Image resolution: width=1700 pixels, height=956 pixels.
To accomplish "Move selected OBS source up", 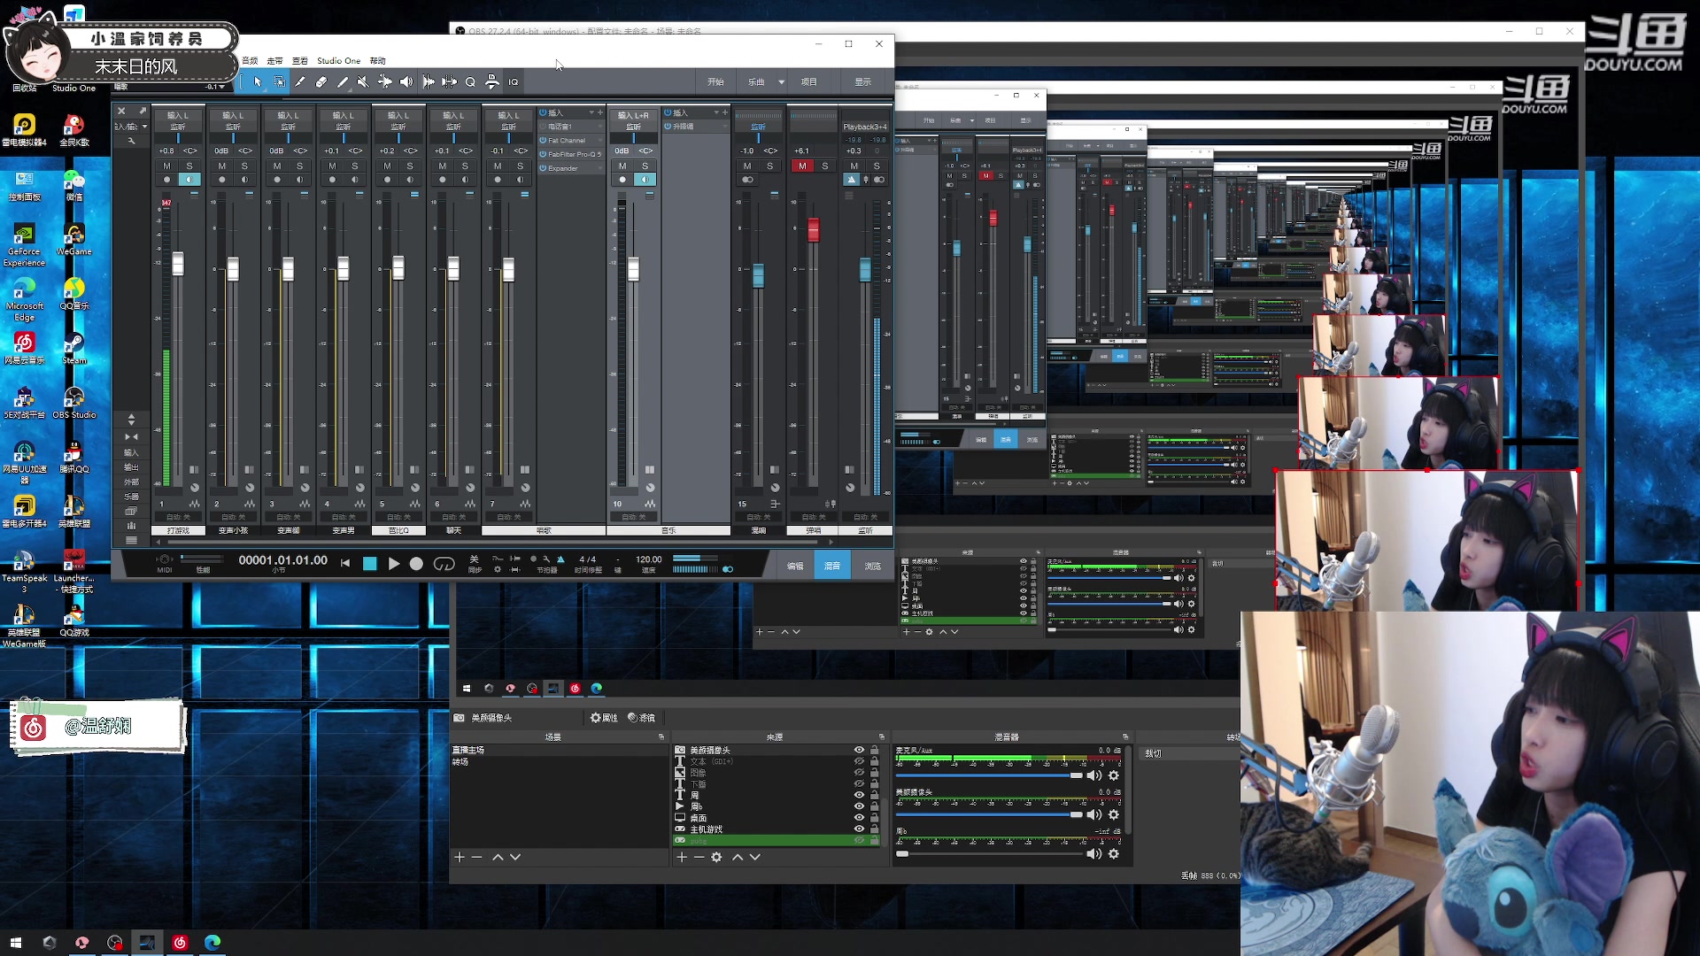I will [x=738, y=857].
